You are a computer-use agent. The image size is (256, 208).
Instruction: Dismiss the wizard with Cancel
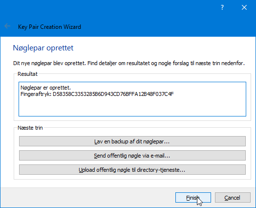pyautogui.click(x=233, y=198)
